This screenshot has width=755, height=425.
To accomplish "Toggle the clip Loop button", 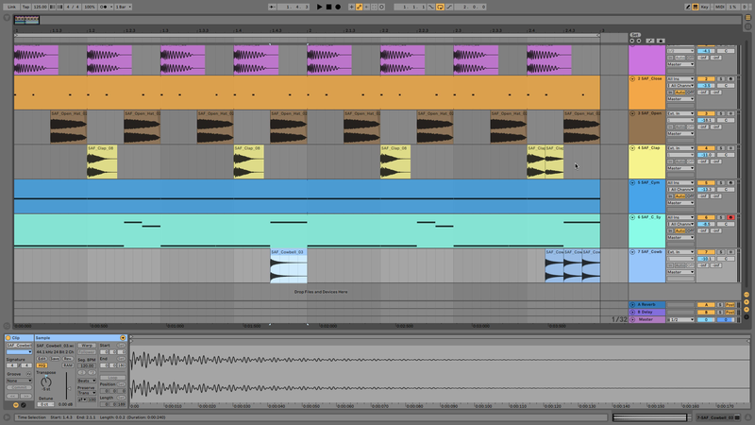I will click(x=112, y=378).
